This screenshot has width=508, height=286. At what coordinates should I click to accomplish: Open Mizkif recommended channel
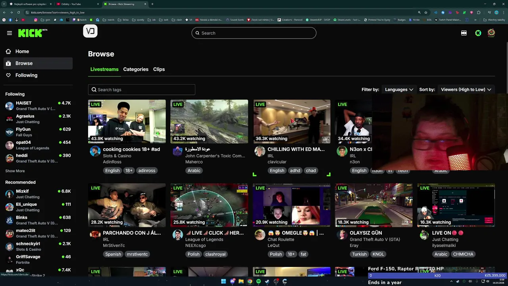pos(38,194)
